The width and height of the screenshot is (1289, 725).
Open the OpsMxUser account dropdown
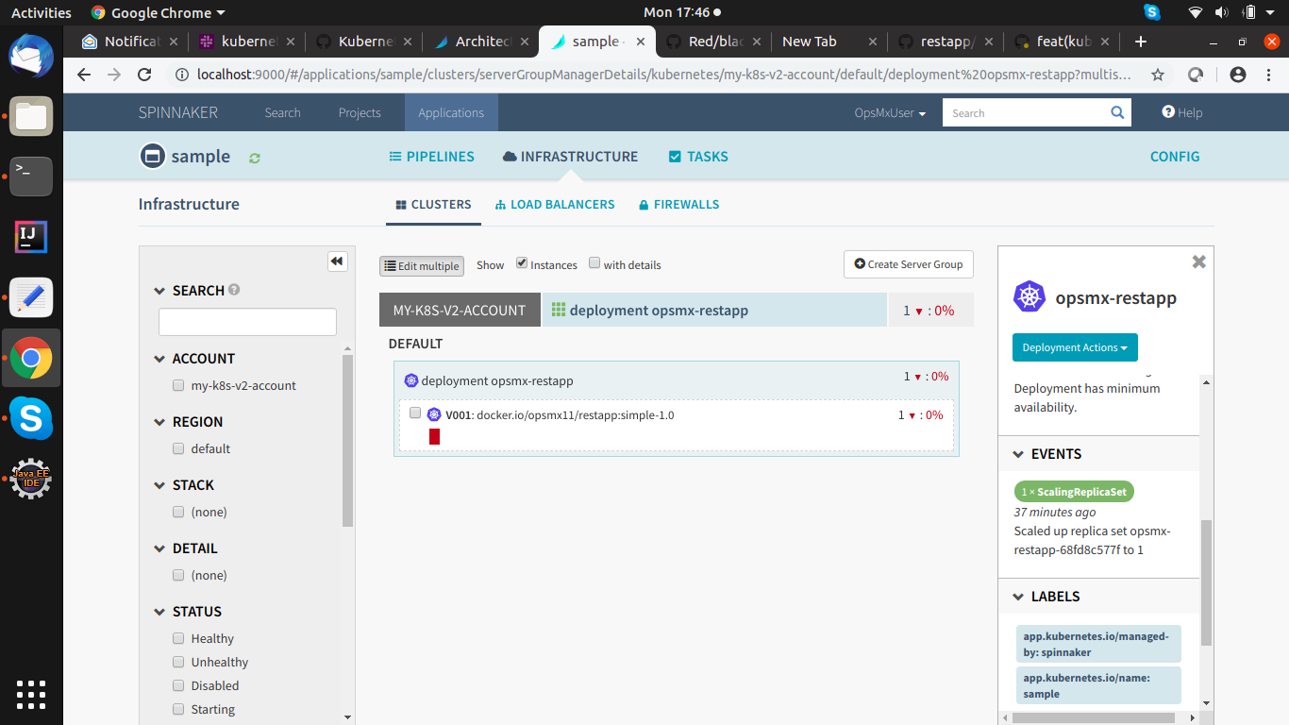(890, 112)
